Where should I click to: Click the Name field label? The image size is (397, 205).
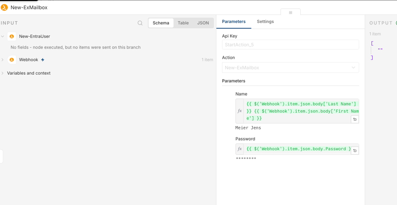pos(241,94)
